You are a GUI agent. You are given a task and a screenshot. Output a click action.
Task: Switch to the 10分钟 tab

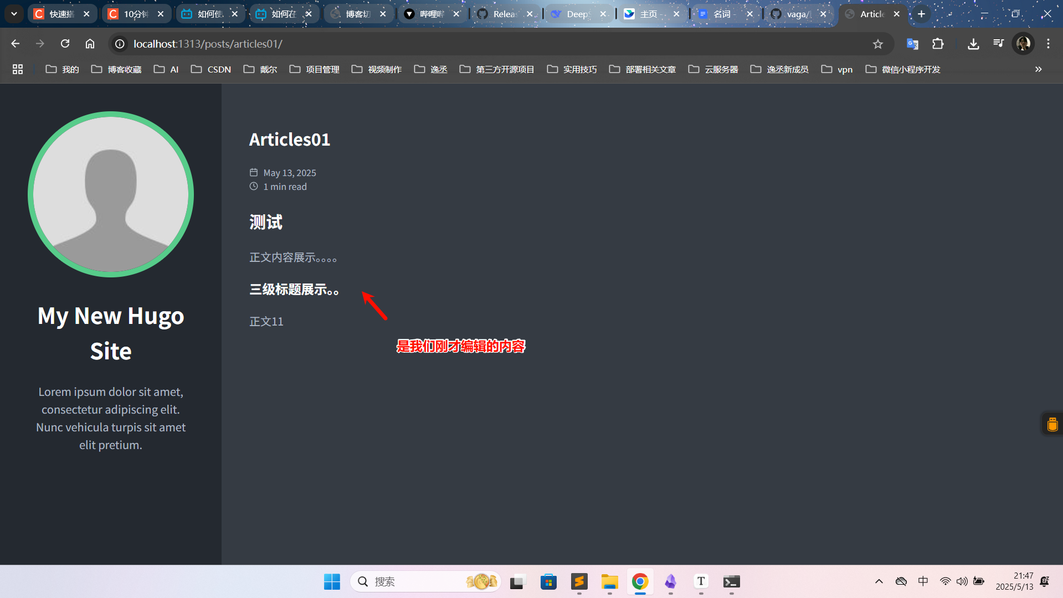[136, 14]
